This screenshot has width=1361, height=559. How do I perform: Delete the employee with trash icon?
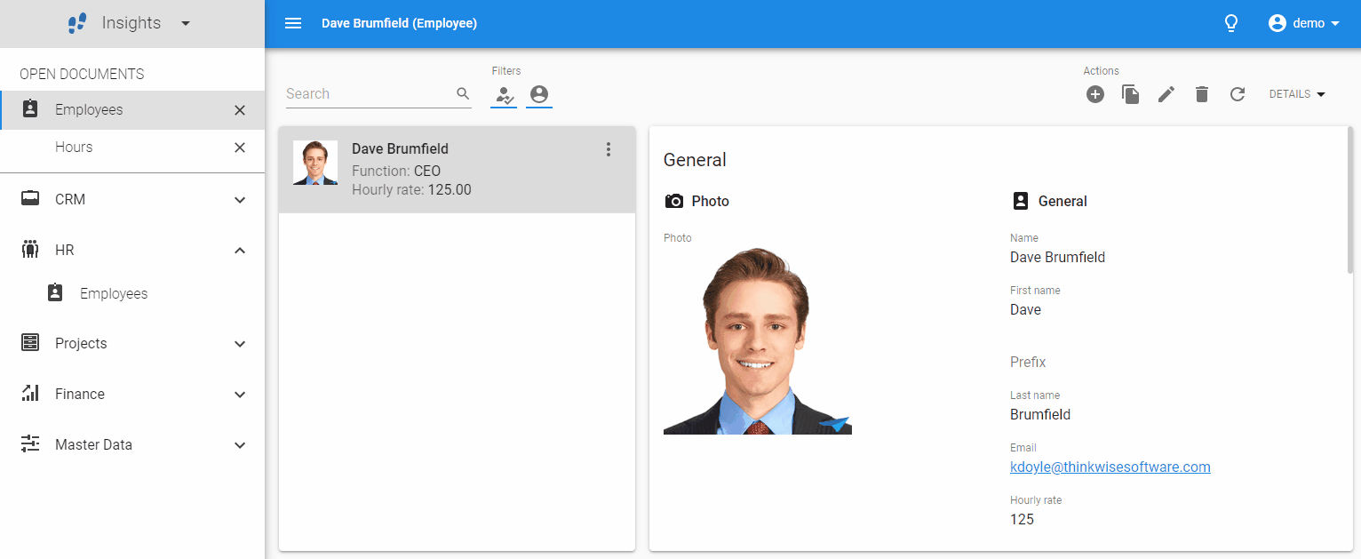(1202, 94)
